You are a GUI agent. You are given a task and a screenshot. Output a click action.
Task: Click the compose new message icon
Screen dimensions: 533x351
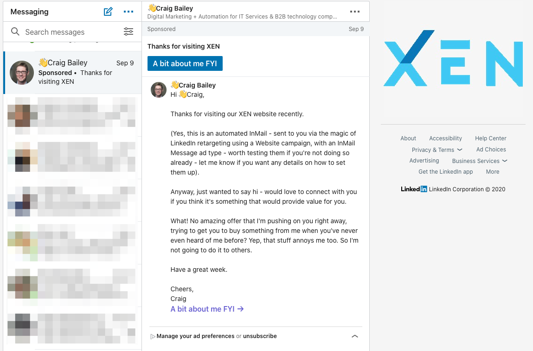[x=108, y=12]
